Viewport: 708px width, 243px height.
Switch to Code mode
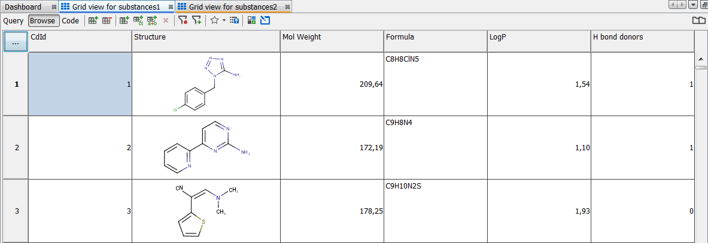[71, 20]
